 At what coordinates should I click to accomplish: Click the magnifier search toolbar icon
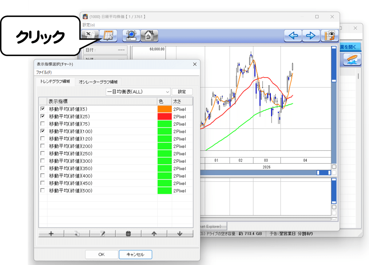(131, 36)
